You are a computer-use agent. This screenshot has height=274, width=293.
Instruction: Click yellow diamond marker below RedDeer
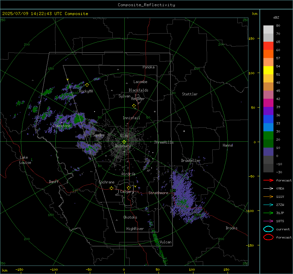[x=134, y=106]
